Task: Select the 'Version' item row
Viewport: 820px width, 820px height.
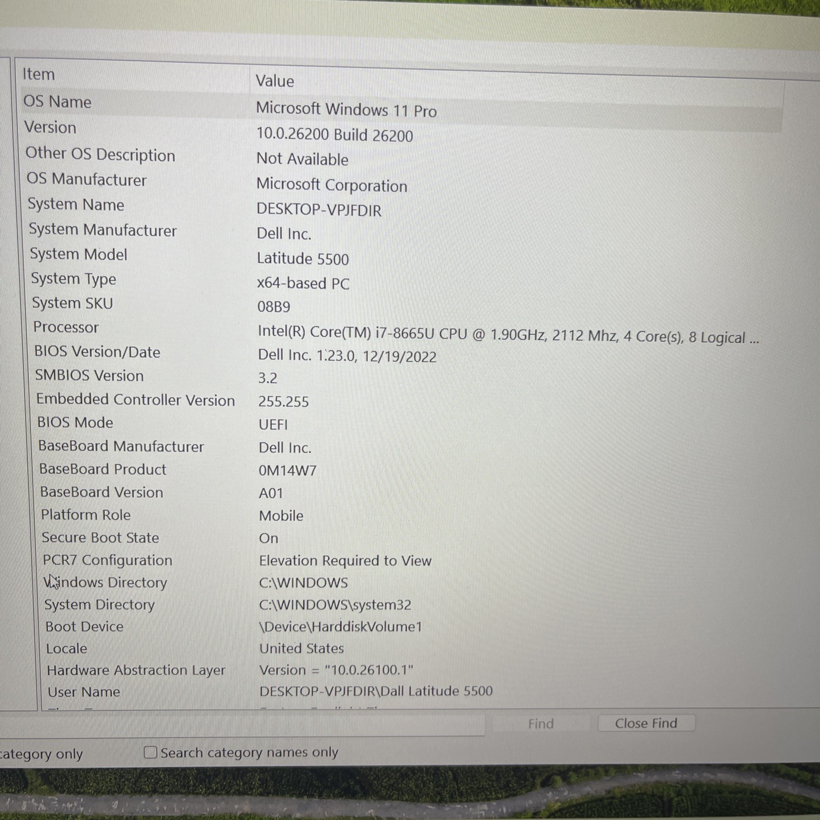Action: click(50, 127)
